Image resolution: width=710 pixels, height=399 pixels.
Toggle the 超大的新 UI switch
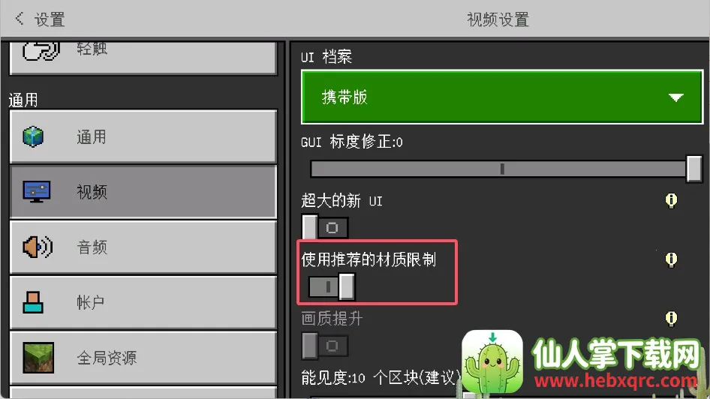325,227
